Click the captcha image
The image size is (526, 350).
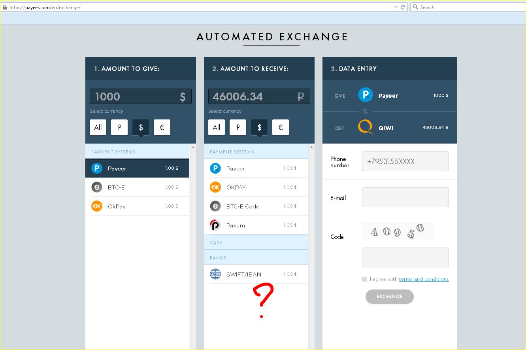tap(398, 231)
